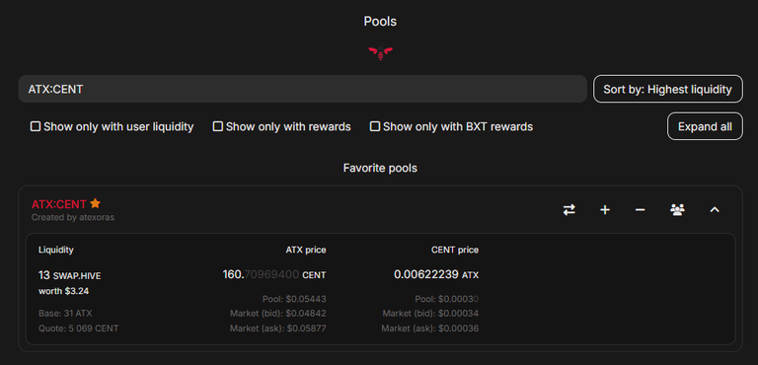Viewport: 758px width, 365px height.
Task: Open the ATX:CENT pool title link
Action: click(58, 204)
